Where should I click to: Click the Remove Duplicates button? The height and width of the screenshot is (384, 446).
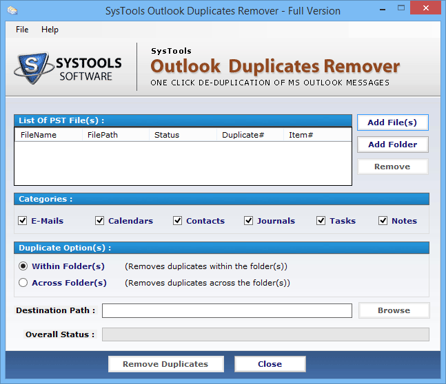tap(166, 364)
